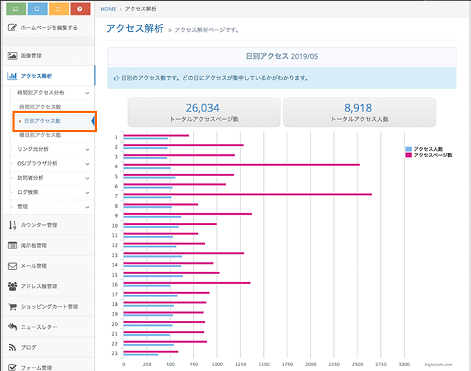Click the orange mobile preview icon

[x=59, y=9]
